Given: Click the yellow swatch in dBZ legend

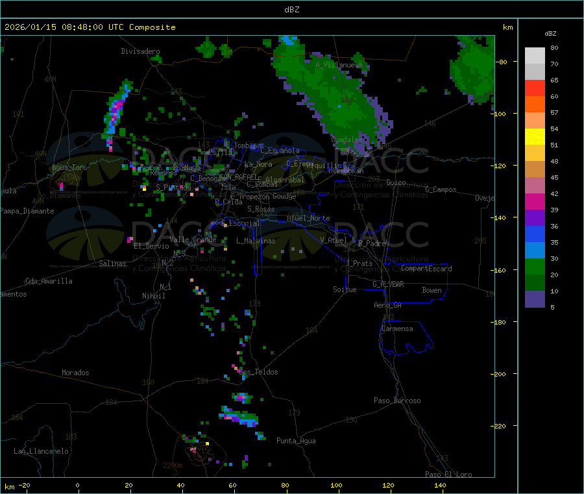Looking at the screenshot, I should pos(535,137).
